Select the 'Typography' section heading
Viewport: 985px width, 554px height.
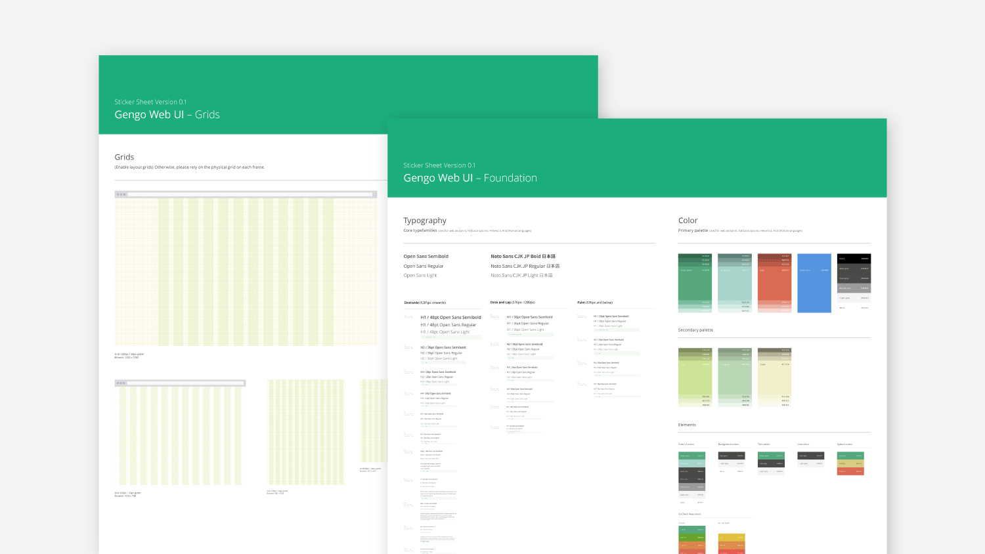[x=425, y=221]
